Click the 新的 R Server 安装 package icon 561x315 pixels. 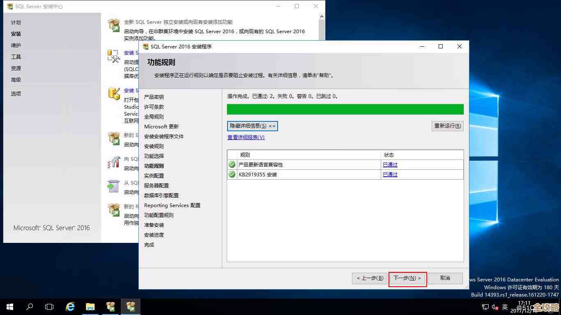(113, 209)
